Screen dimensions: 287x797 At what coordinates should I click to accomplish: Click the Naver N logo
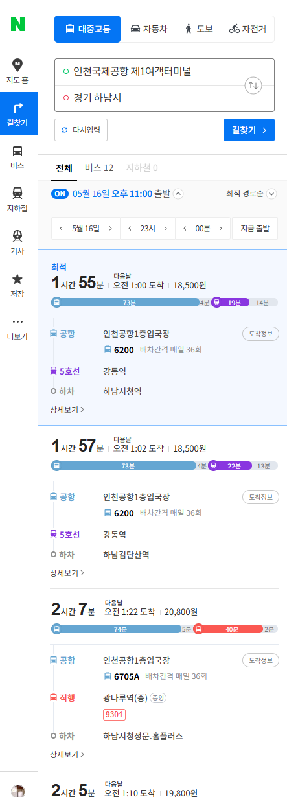[18, 25]
